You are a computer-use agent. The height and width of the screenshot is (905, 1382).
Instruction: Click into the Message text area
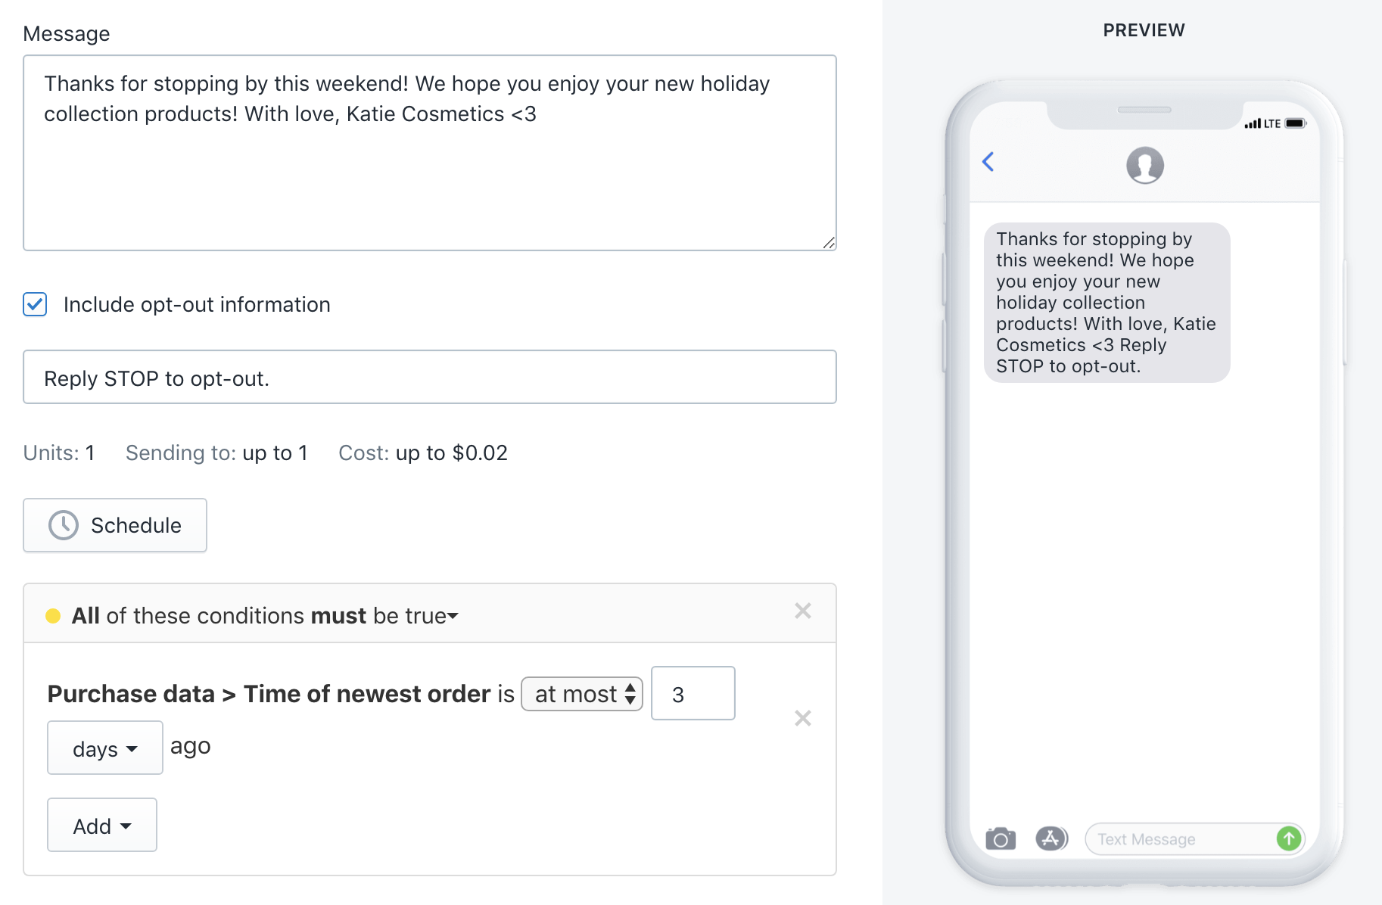click(430, 153)
